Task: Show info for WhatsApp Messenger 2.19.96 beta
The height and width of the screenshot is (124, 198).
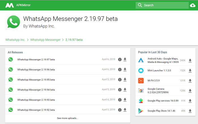Action: pyautogui.click(x=120, y=70)
